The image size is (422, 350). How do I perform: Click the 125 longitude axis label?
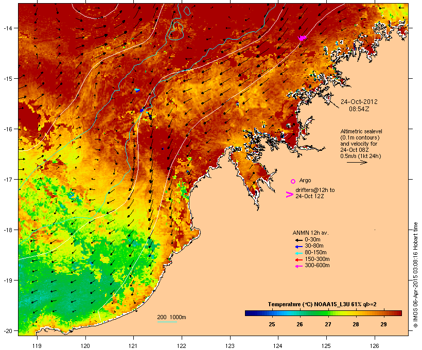coord(326,346)
